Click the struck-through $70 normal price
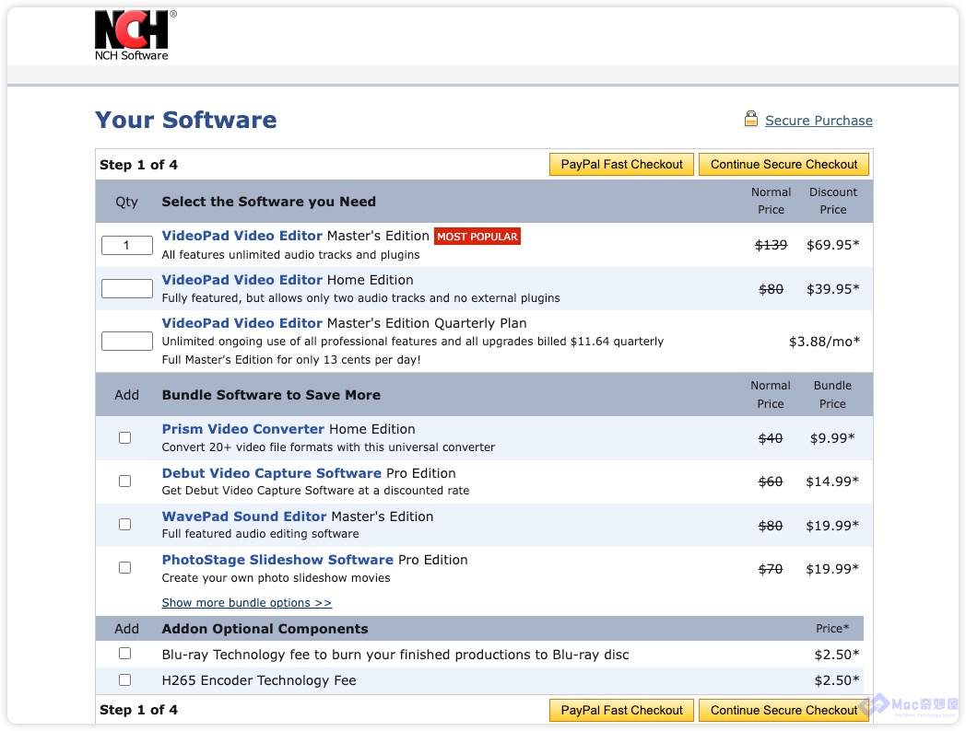This screenshot has width=966, height=731. coord(770,569)
